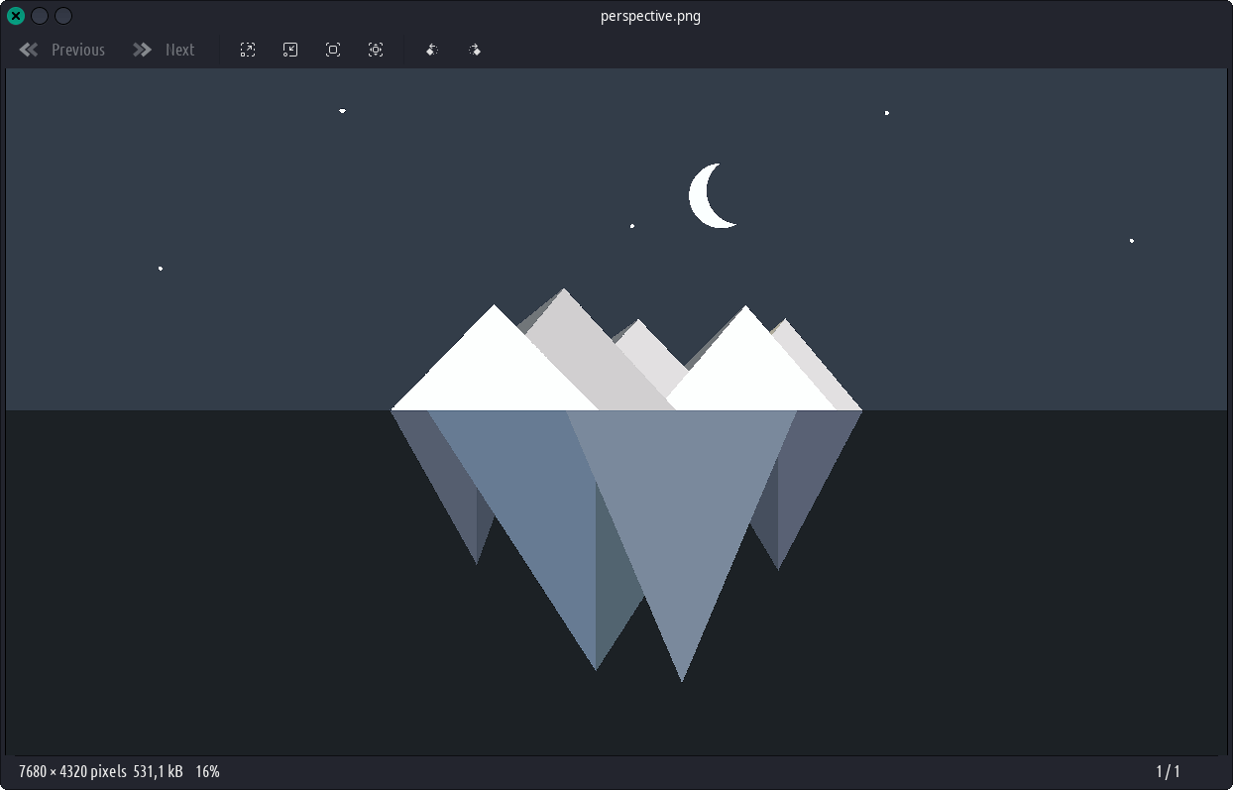Click the middle window control button
Viewport: 1233px width, 790px height.
[x=40, y=16]
